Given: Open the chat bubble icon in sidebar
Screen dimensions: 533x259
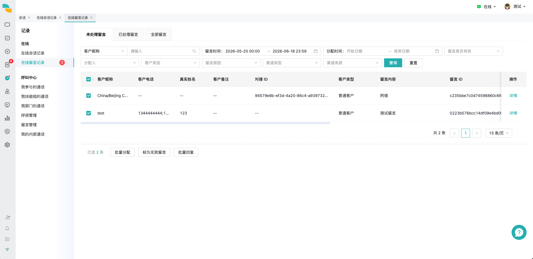Looking at the screenshot, I should tap(8, 25).
